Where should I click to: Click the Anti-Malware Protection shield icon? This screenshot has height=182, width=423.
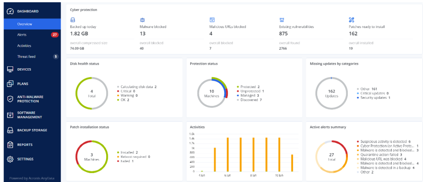[x=11, y=99]
